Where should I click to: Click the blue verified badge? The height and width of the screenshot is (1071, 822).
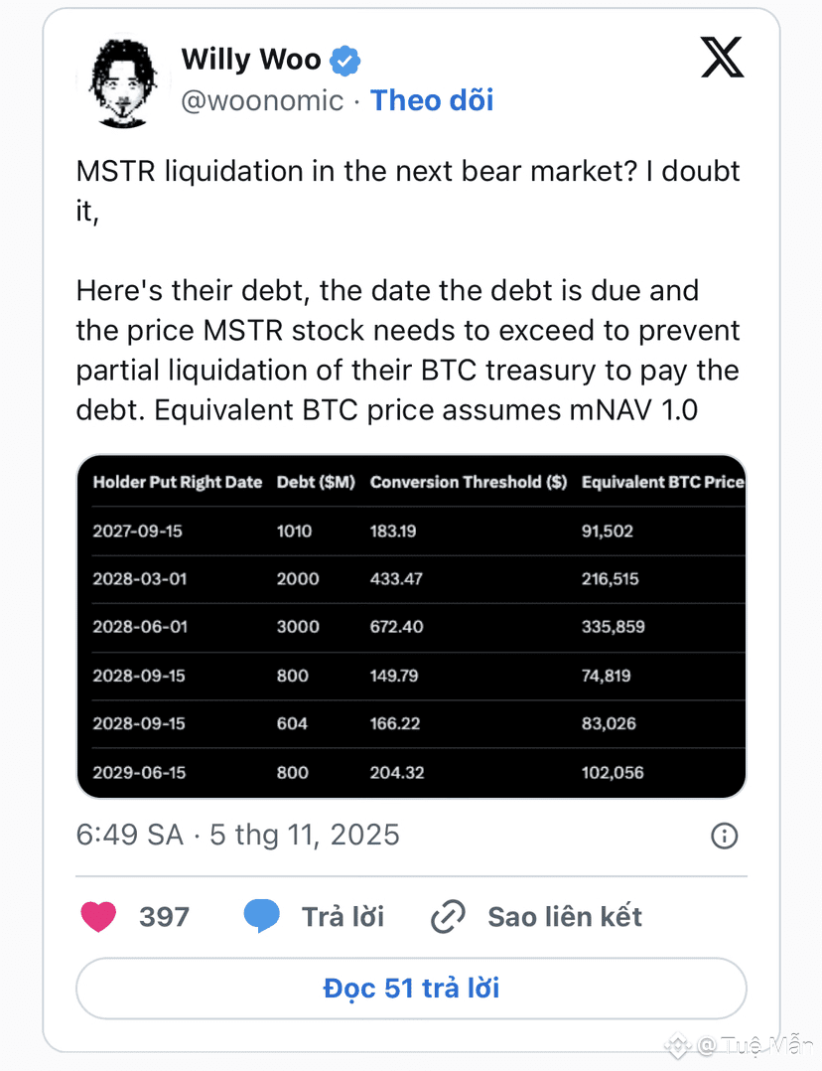pos(345,61)
